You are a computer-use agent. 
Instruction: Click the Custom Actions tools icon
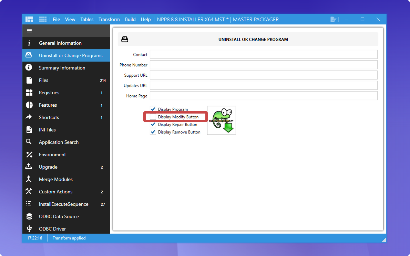[29, 192]
